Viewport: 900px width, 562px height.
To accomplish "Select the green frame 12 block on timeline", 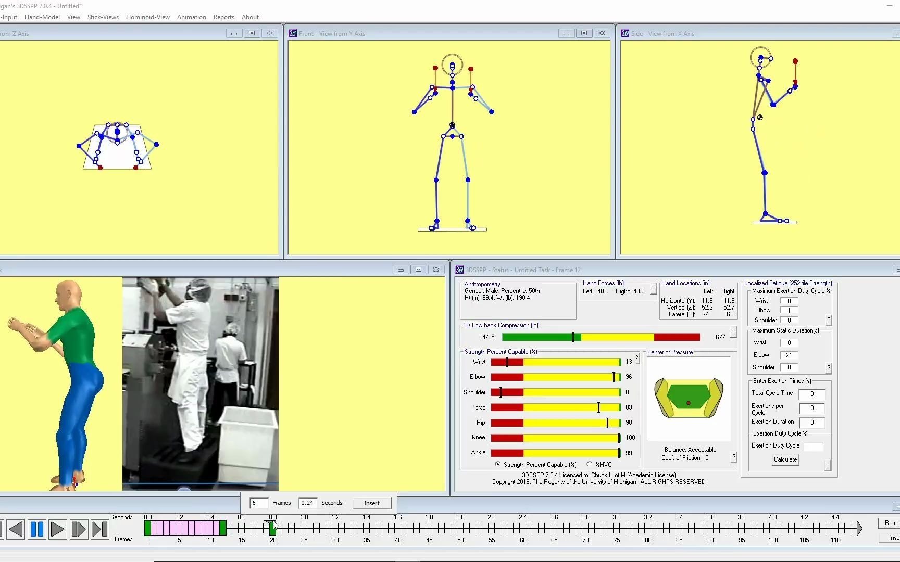I will (222, 528).
